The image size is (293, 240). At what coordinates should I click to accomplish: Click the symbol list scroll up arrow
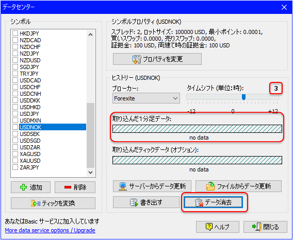pos(91,35)
